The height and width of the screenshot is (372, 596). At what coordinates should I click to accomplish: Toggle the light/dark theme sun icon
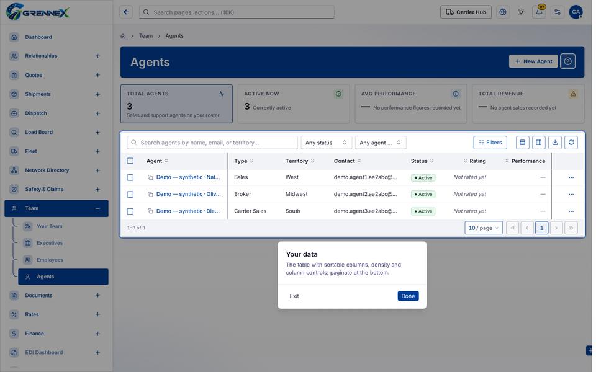pyautogui.click(x=521, y=12)
